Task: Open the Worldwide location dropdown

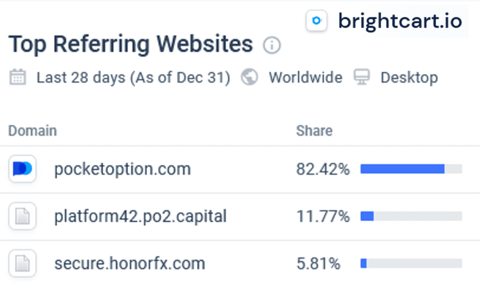Action: 305,77
